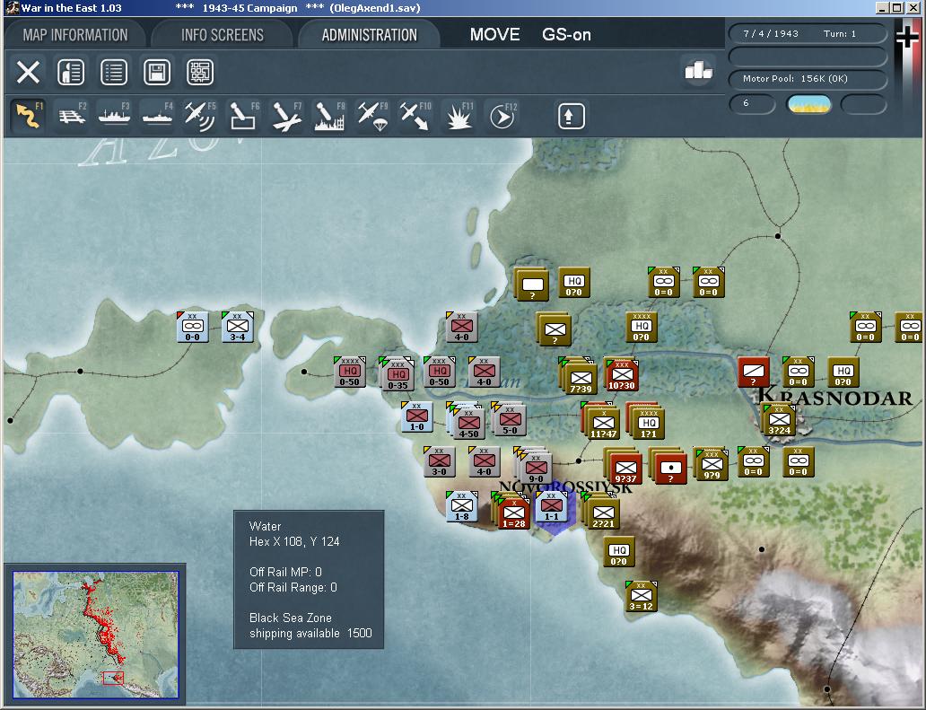Screen dimensions: 926x710
Task: Click the Motor Pool 156K display
Action: (808, 79)
